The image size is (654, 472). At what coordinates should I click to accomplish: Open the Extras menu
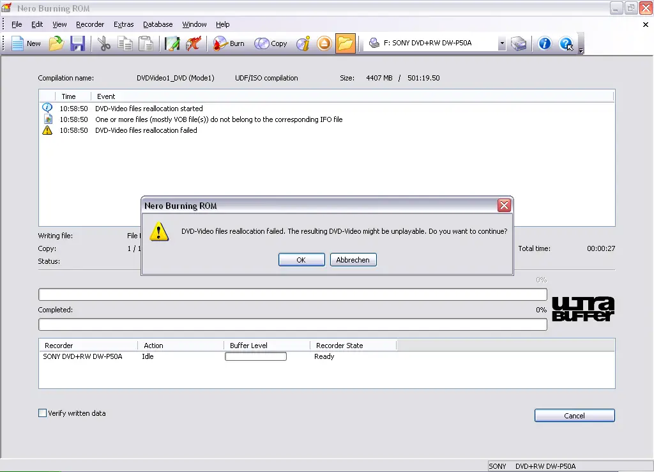point(123,24)
